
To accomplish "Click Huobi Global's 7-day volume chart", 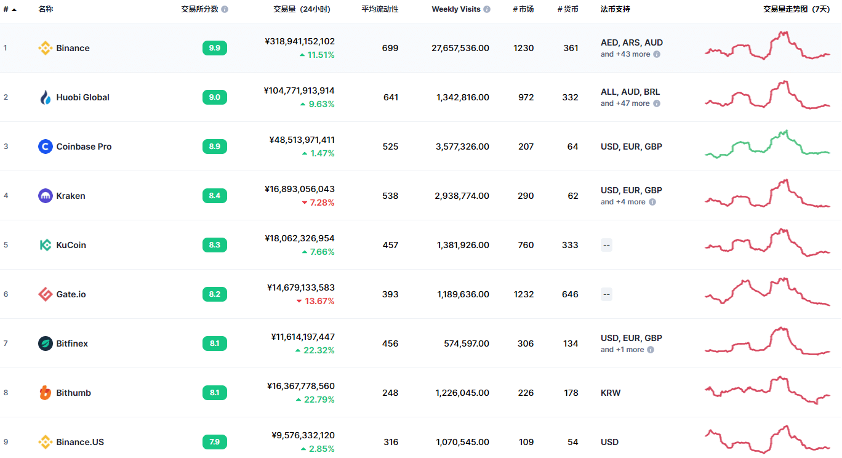I will click(768, 95).
